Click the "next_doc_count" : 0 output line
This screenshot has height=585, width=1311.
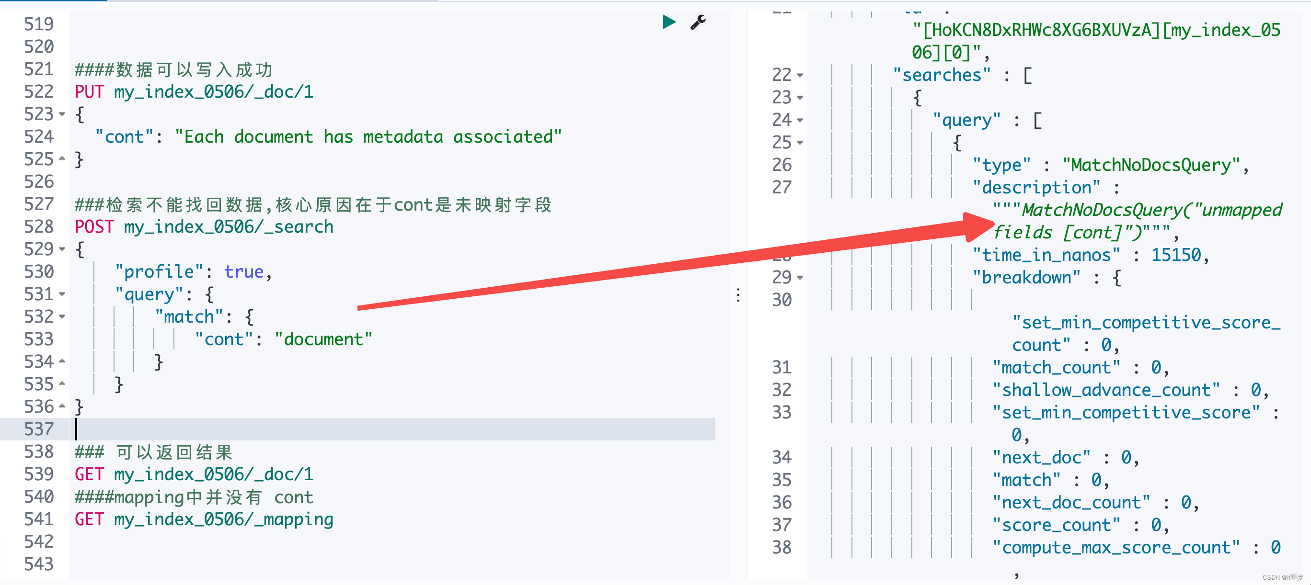pos(1095,502)
